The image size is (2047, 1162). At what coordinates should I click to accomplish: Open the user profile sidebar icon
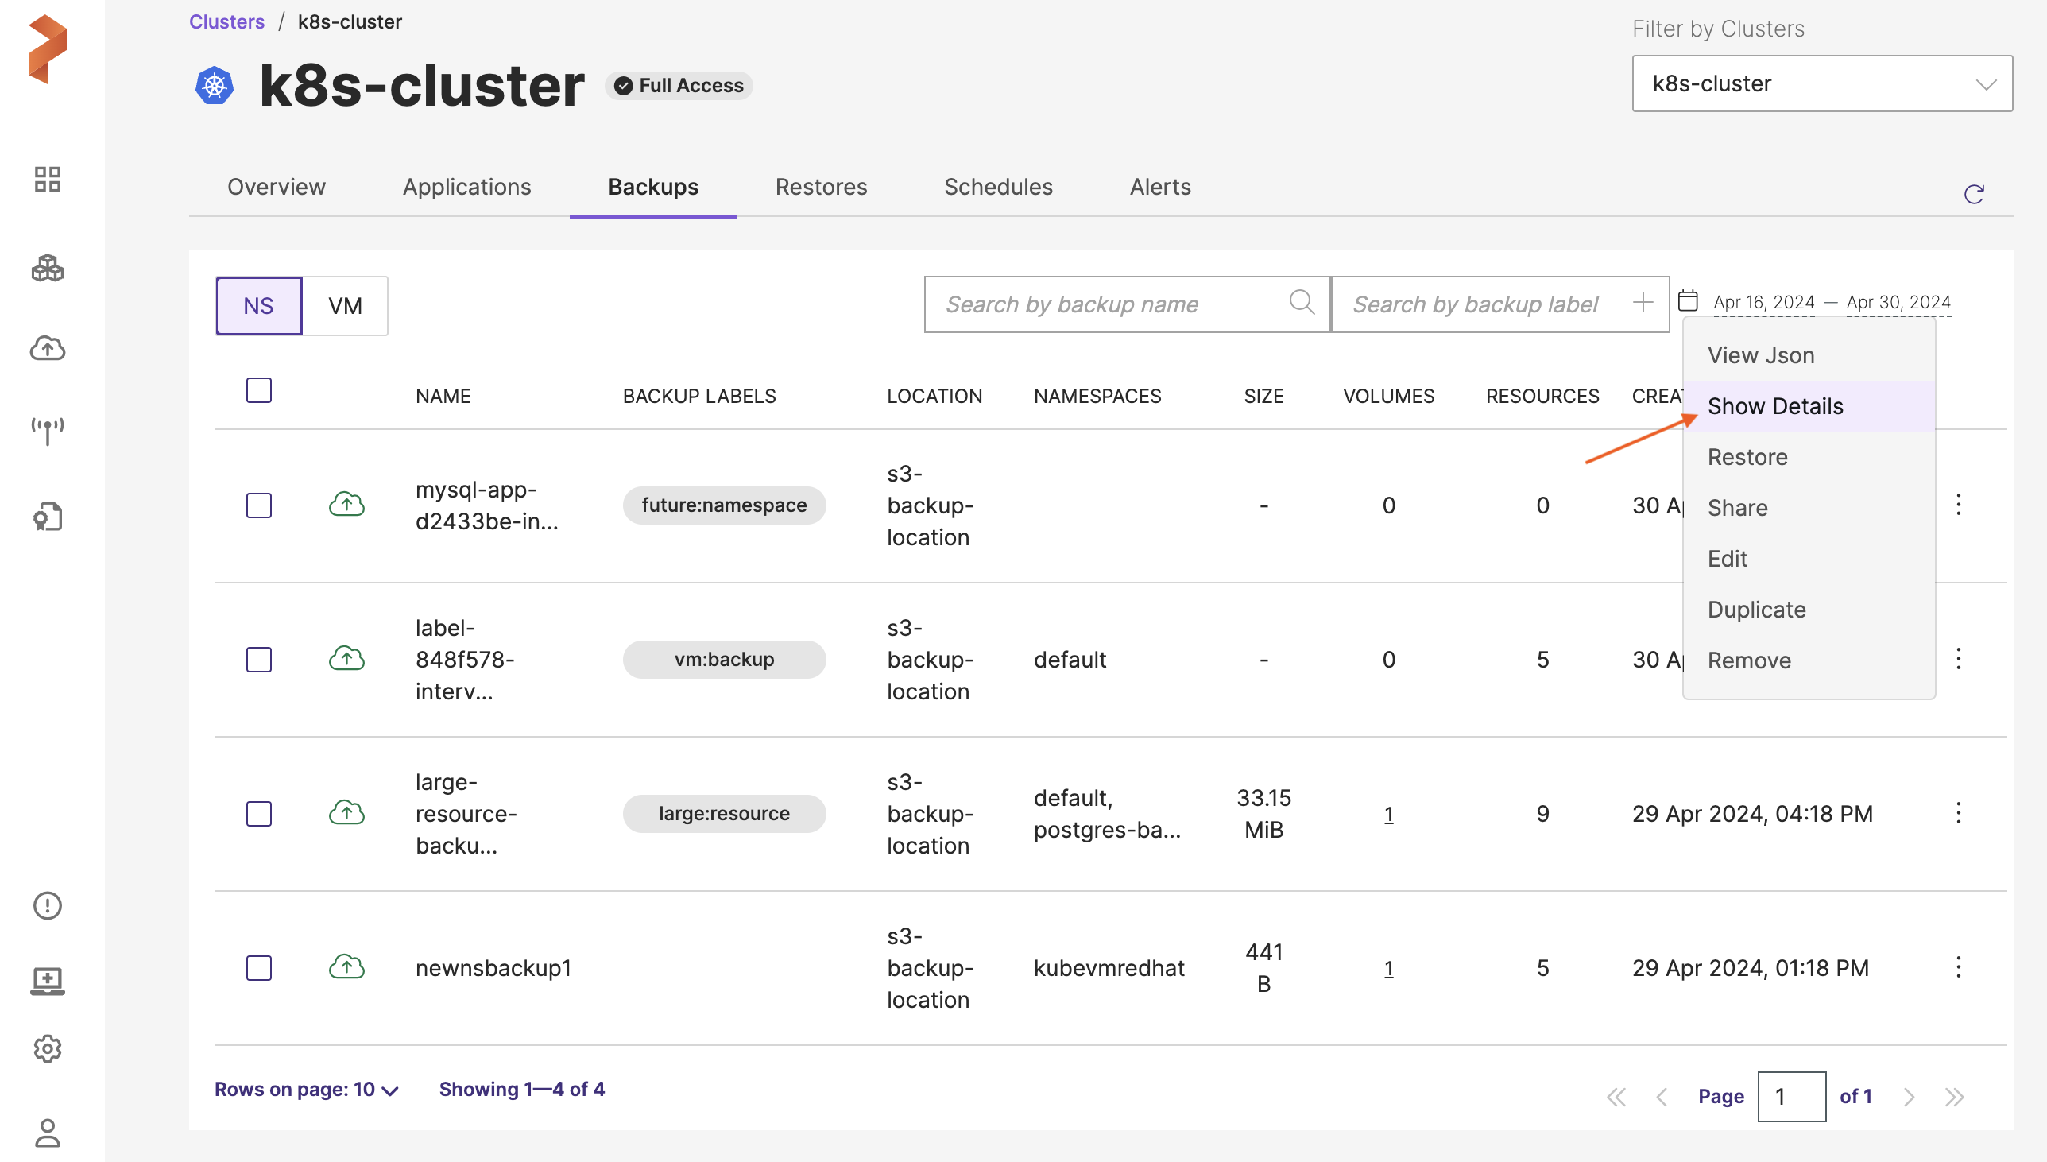tap(47, 1132)
